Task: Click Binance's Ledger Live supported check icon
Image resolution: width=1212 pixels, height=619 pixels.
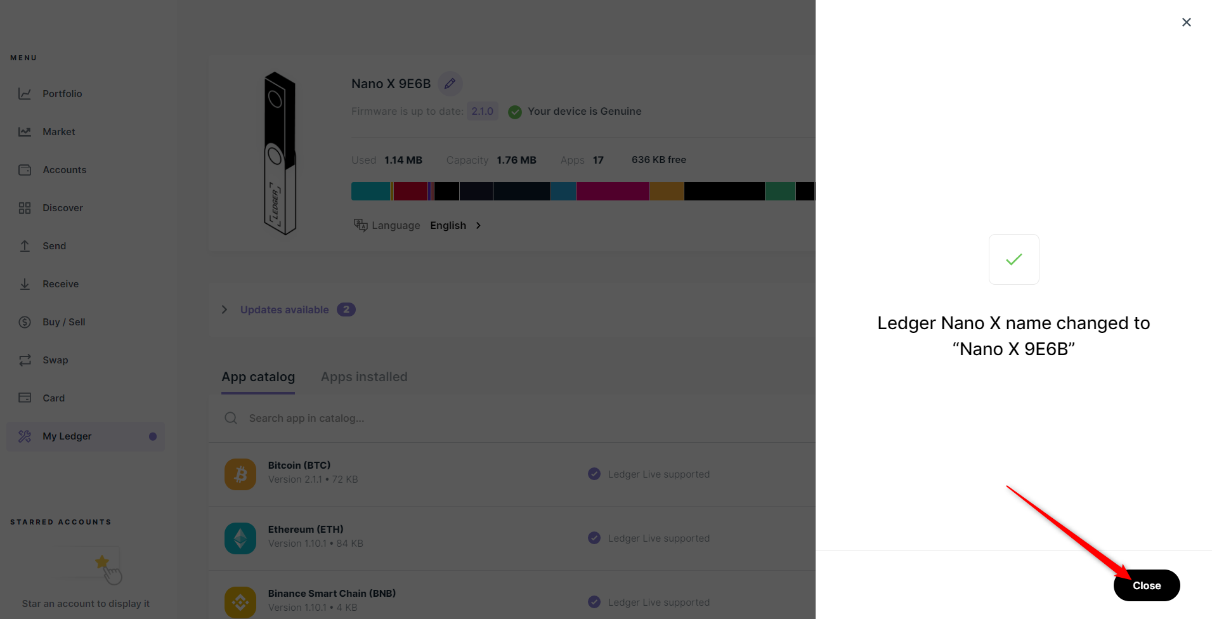Action: [594, 602]
